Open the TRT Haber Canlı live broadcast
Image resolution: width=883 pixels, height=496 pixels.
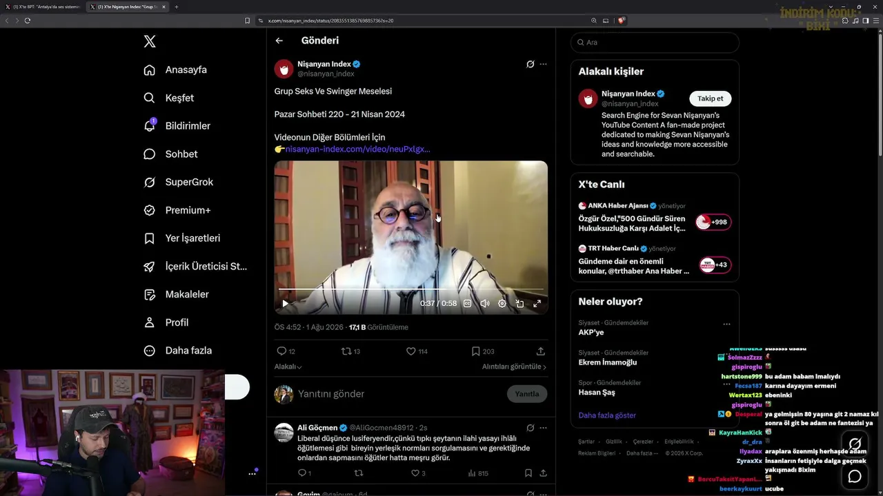tap(655, 260)
